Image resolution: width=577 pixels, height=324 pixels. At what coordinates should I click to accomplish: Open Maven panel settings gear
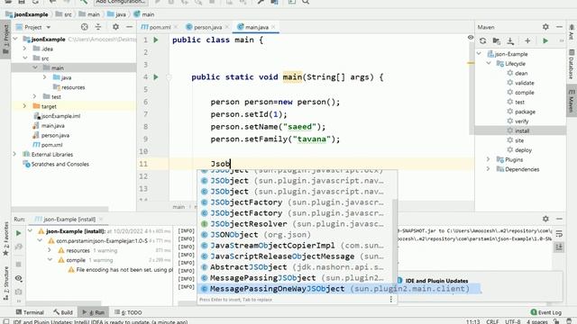pyautogui.click(x=545, y=27)
